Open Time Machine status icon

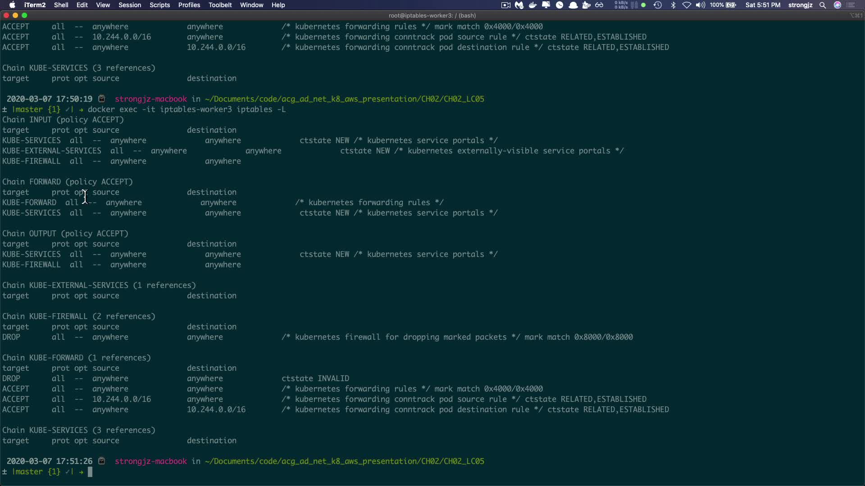tap(658, 5)
